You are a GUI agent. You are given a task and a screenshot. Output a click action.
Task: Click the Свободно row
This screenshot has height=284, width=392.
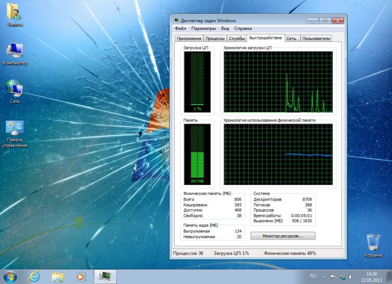(x=212, y=215)
